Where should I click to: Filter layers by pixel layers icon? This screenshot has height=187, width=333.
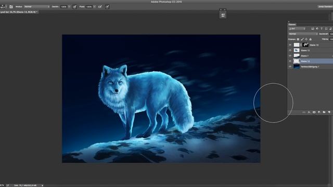[313, 29]
